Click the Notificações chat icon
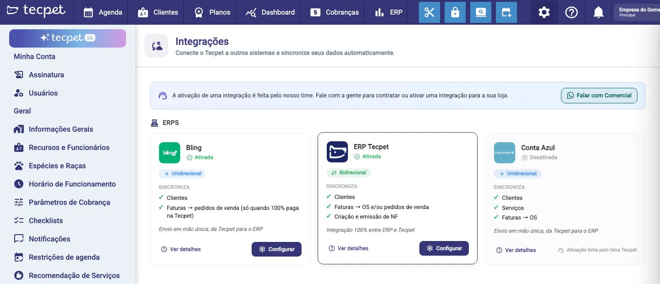Image resolution: width=660 pixels, height=284 pixels. click(19, 239)
